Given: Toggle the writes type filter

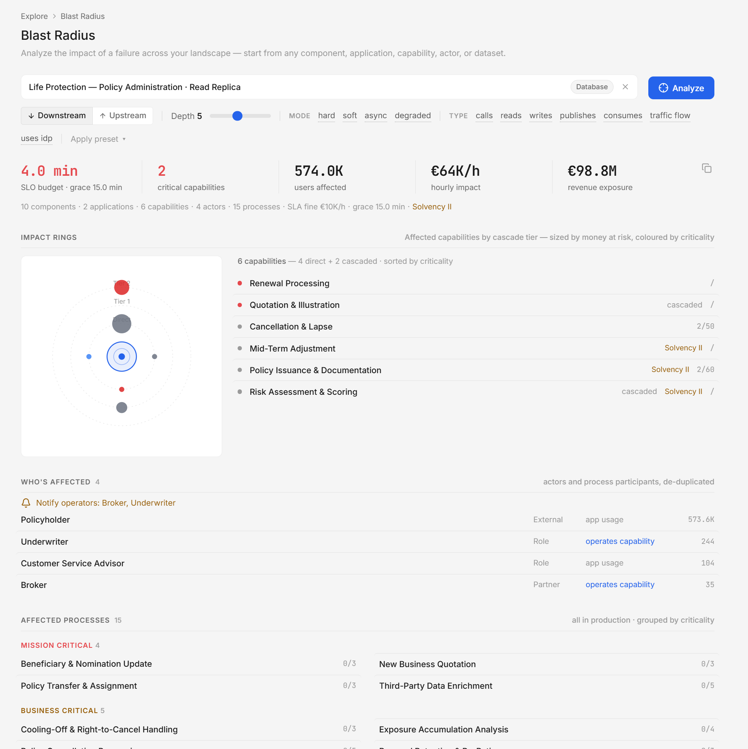Looking at the screenshot, I should [541, 115].
